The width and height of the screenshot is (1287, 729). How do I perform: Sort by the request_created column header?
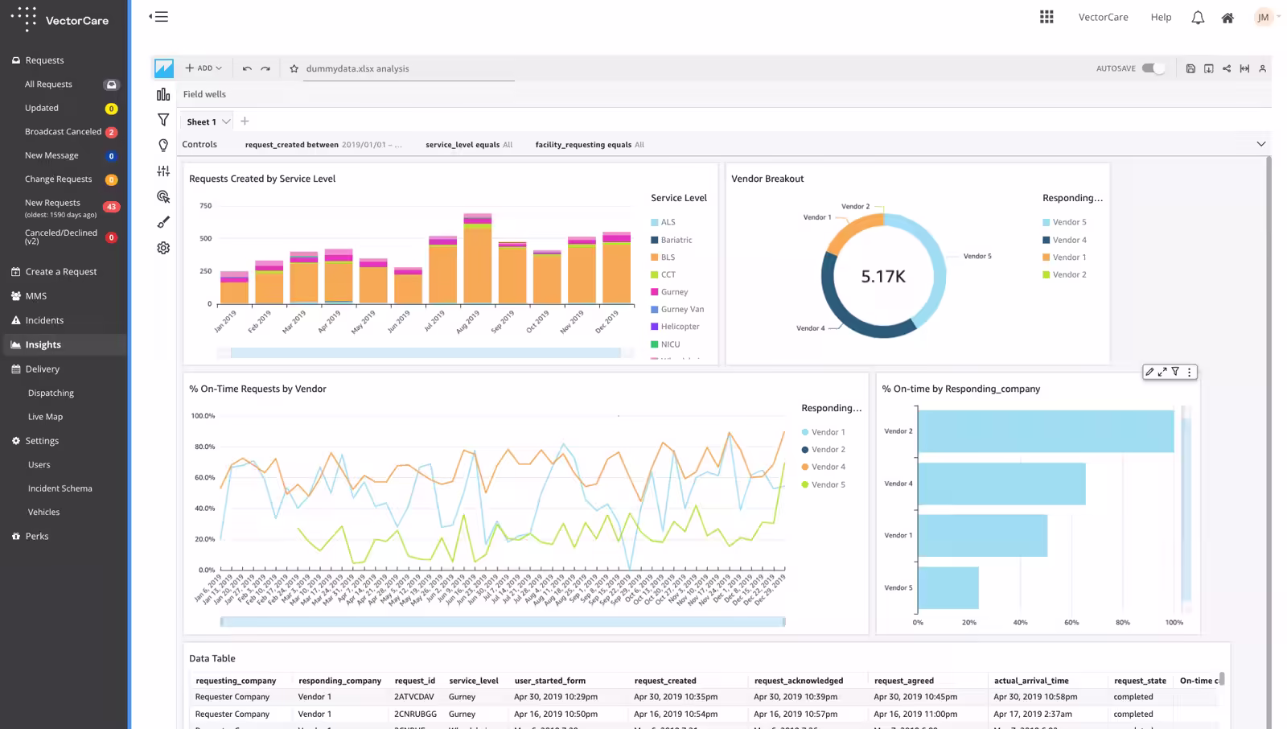[x=665, y=681]
